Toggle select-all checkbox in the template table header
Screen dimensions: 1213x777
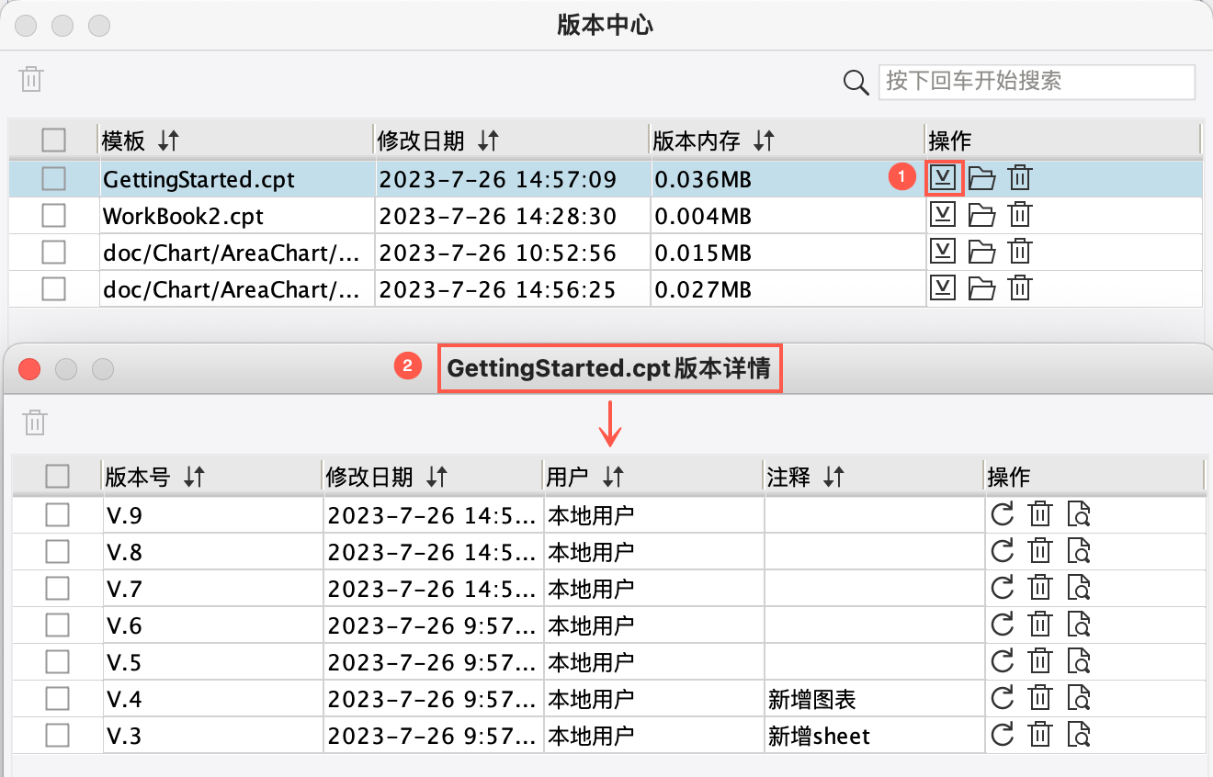pyautogui.click(x=53, y=141)
